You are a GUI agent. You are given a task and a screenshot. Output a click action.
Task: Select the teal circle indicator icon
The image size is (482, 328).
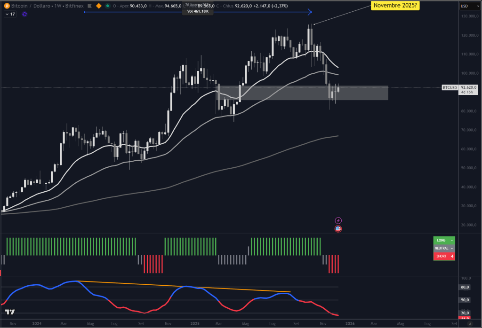(x=108, y=6)
